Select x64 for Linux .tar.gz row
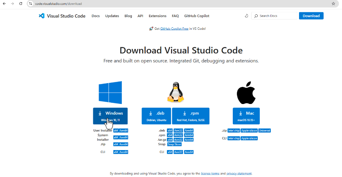This screenshot has height=177, width=342. tap(170, 140)
